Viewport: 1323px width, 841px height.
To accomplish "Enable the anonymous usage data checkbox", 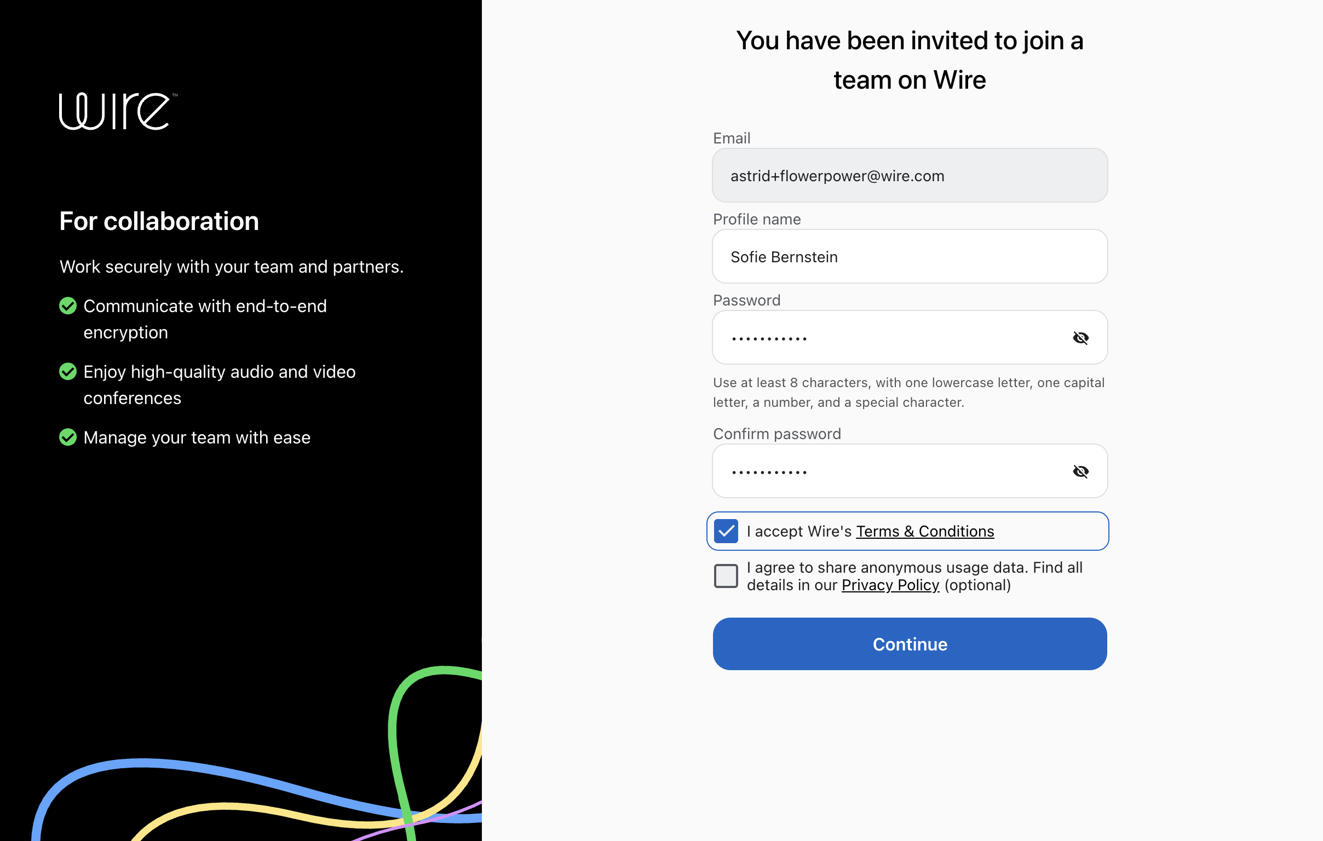I will click(x=726, y=576).
